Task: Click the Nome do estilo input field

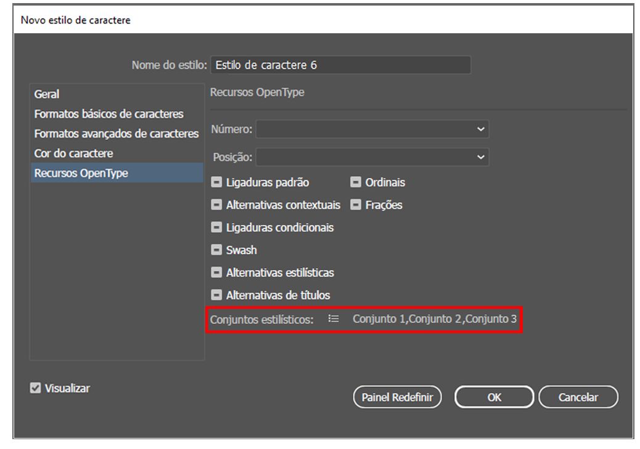Action: 341,65
